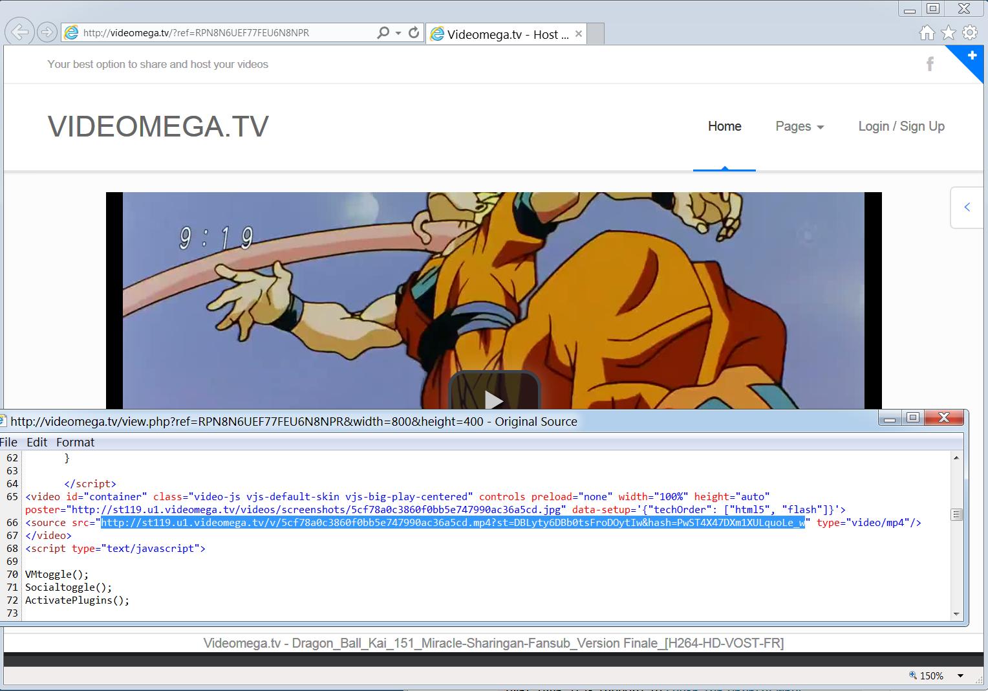Click the Dragon Ball video frame
This screenshot has height=691, width=988.
coord(493,300)
